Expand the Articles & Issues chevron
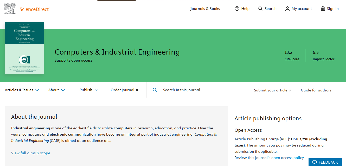This screenshot has width=346, height=166. [x=37, y=90]
